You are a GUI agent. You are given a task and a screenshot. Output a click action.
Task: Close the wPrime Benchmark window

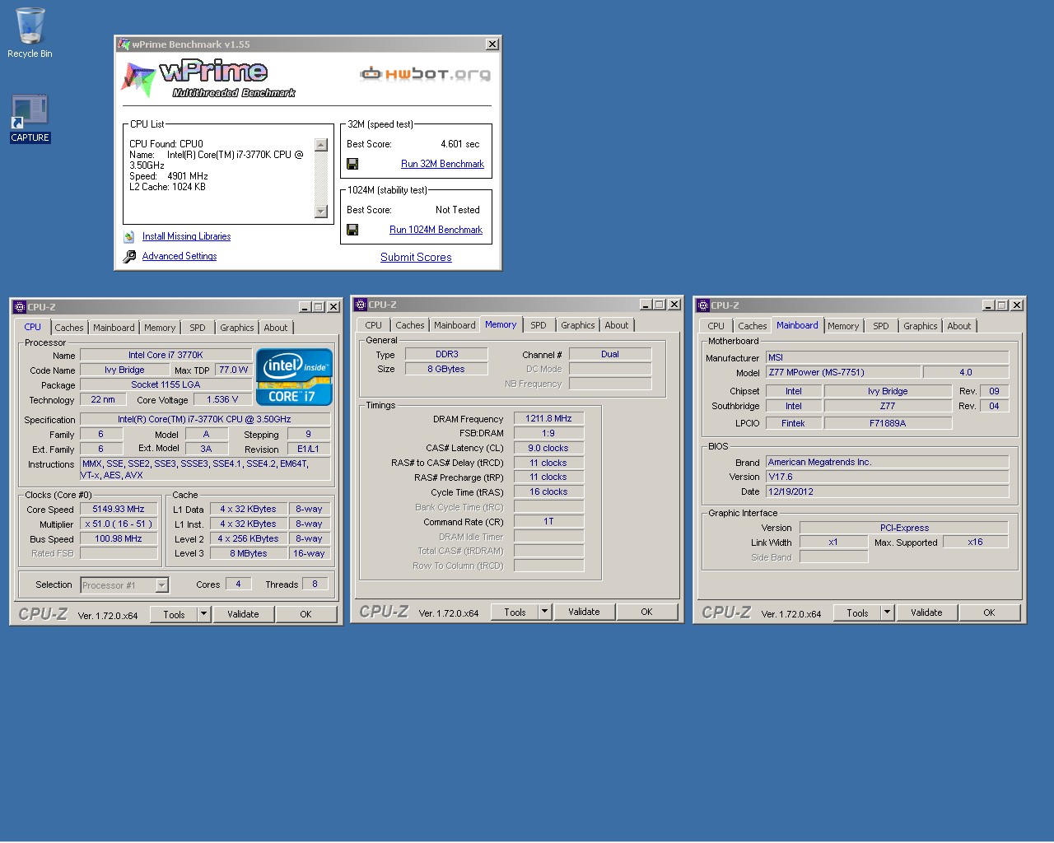(x=492, y=44)
